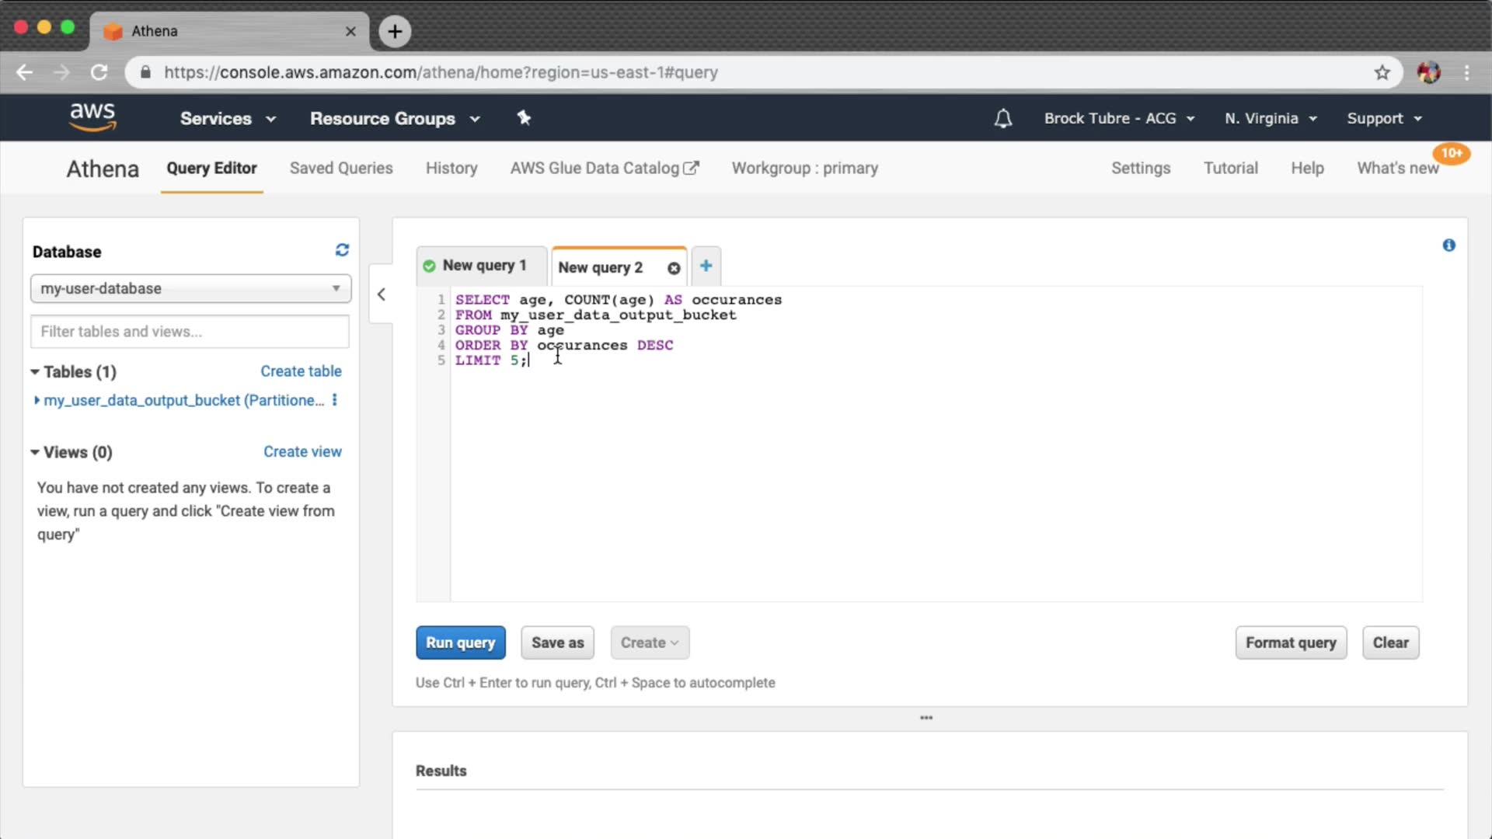Click the Run query button

(x=460, y=642)
